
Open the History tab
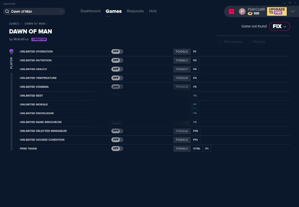pyautogui.click(x=259, y=42)
